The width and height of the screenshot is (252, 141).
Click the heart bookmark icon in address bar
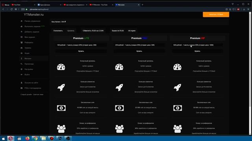233,9
